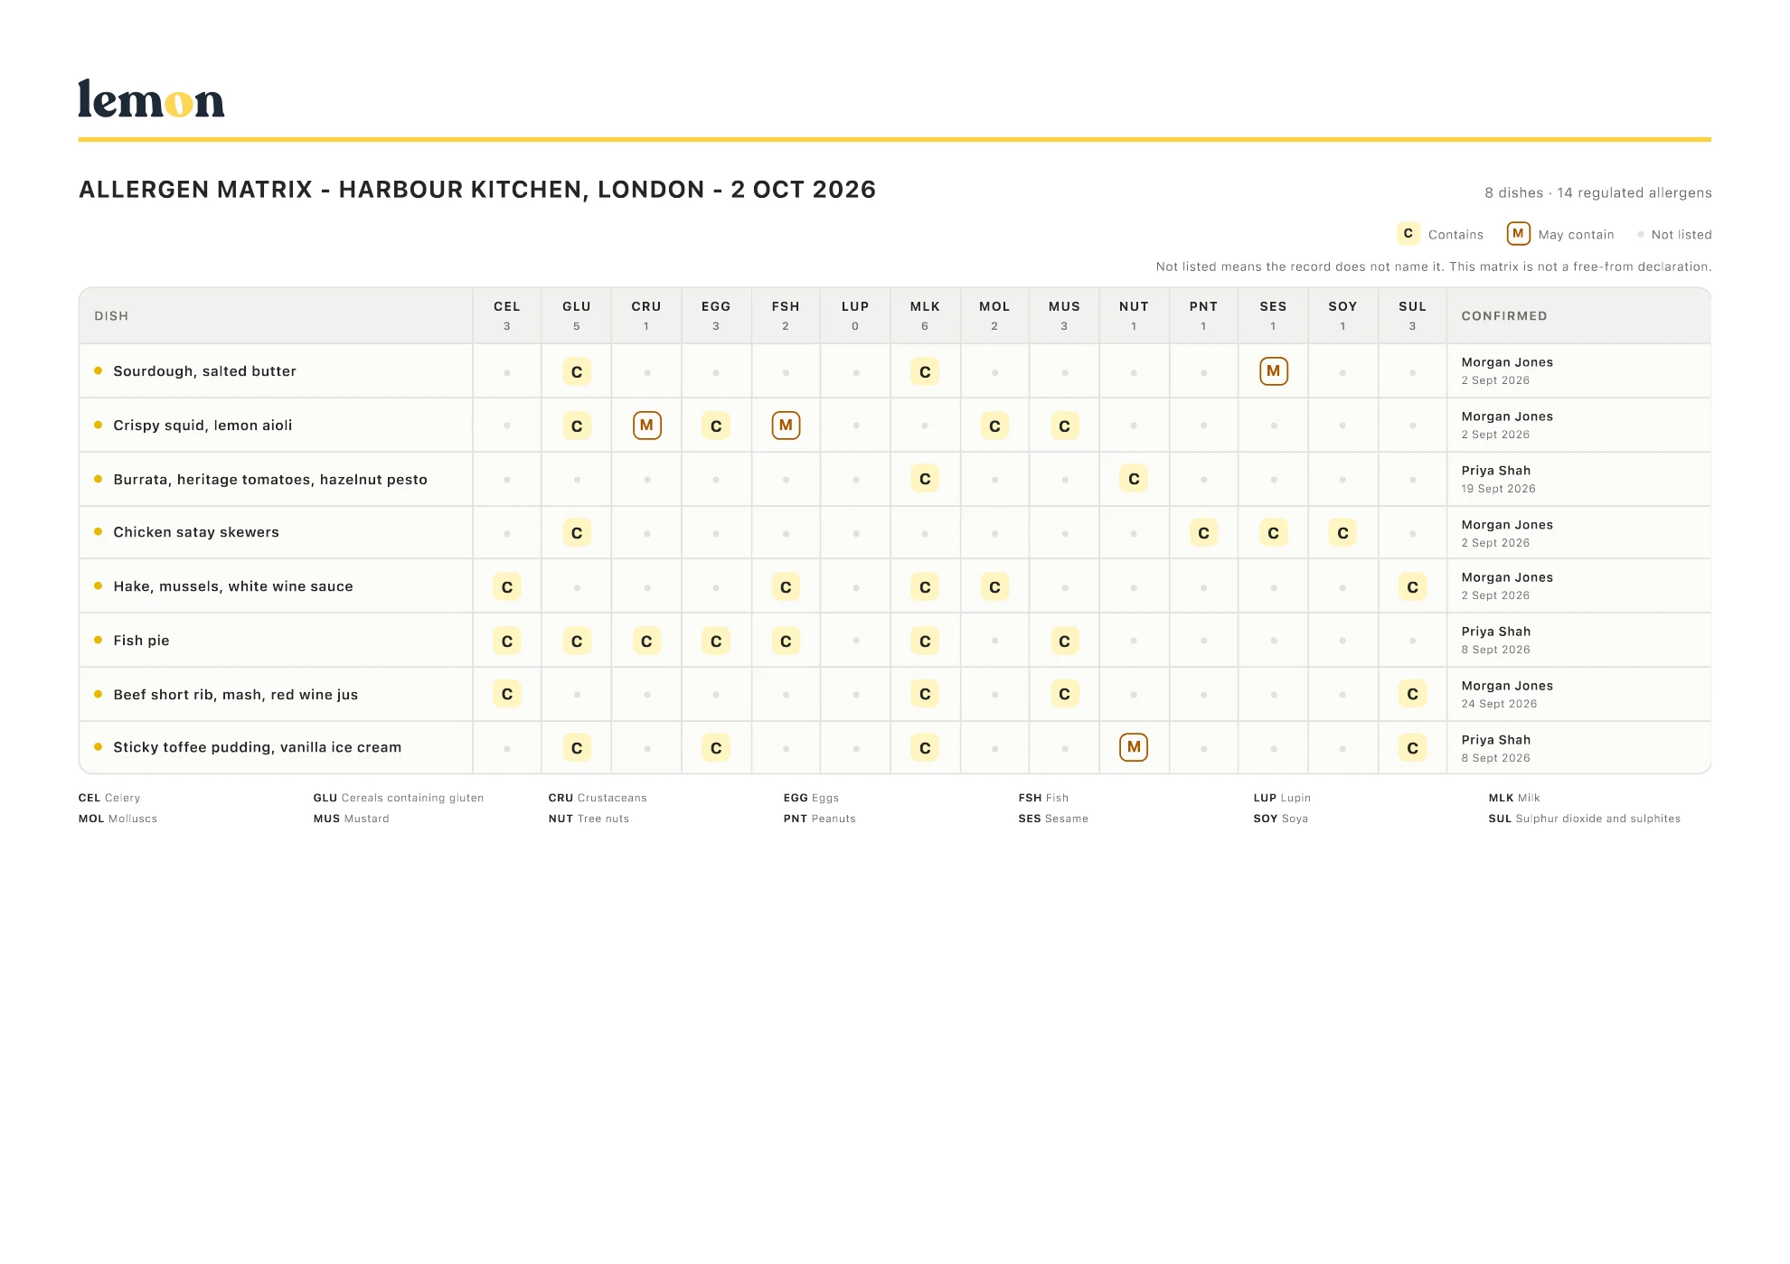1790x1264 pixels.
Task: Click the Not listed legend label
Action: pos(1682,235)
